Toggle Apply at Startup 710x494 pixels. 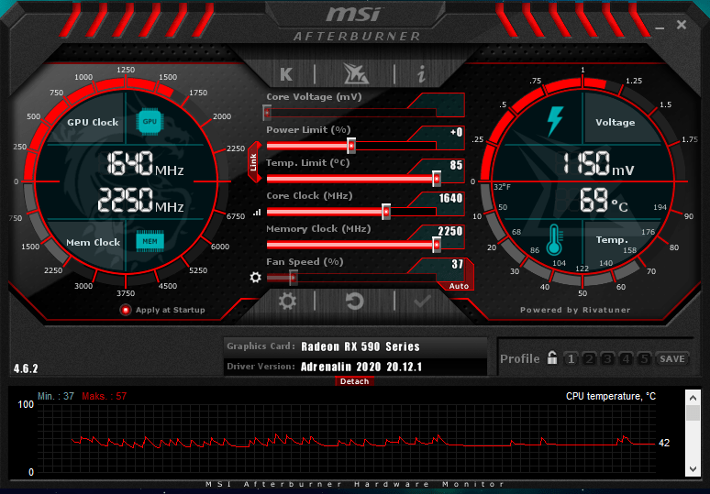tap(126, 310)
